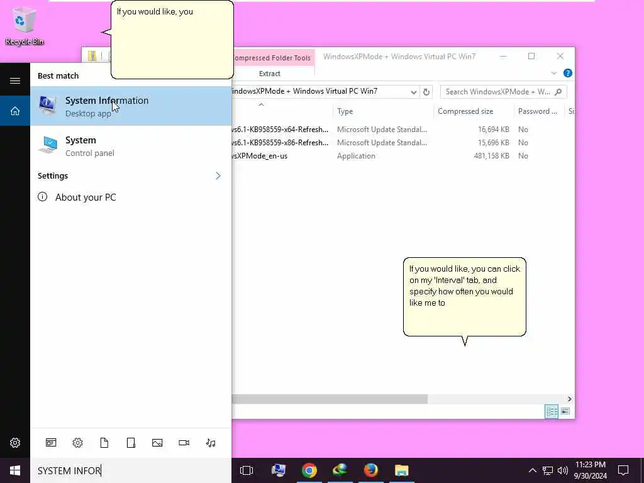Open Firefox from the taskbar
This screenshot has height=483, width=644.
click(371, 470)
